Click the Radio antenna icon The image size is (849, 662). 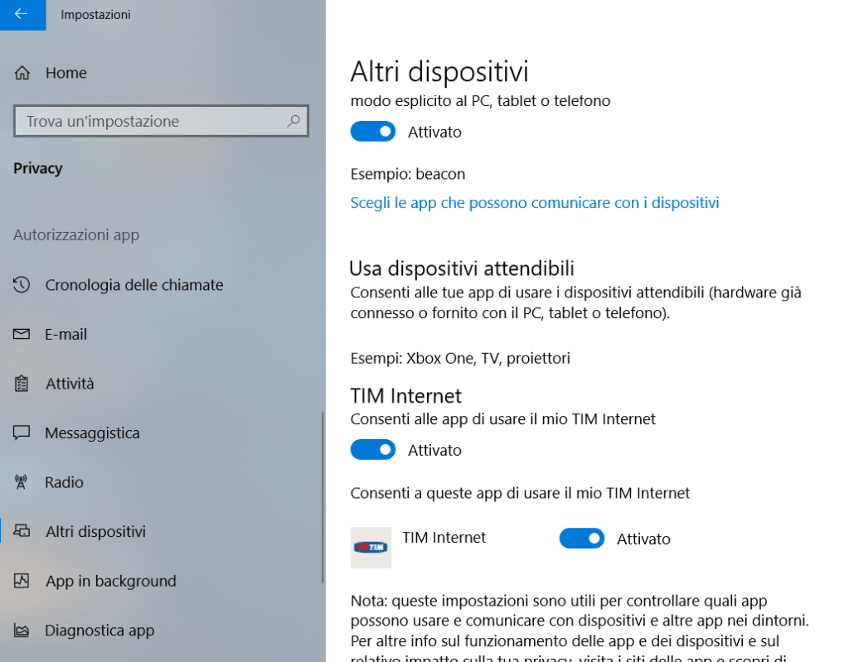pos(21,481)
